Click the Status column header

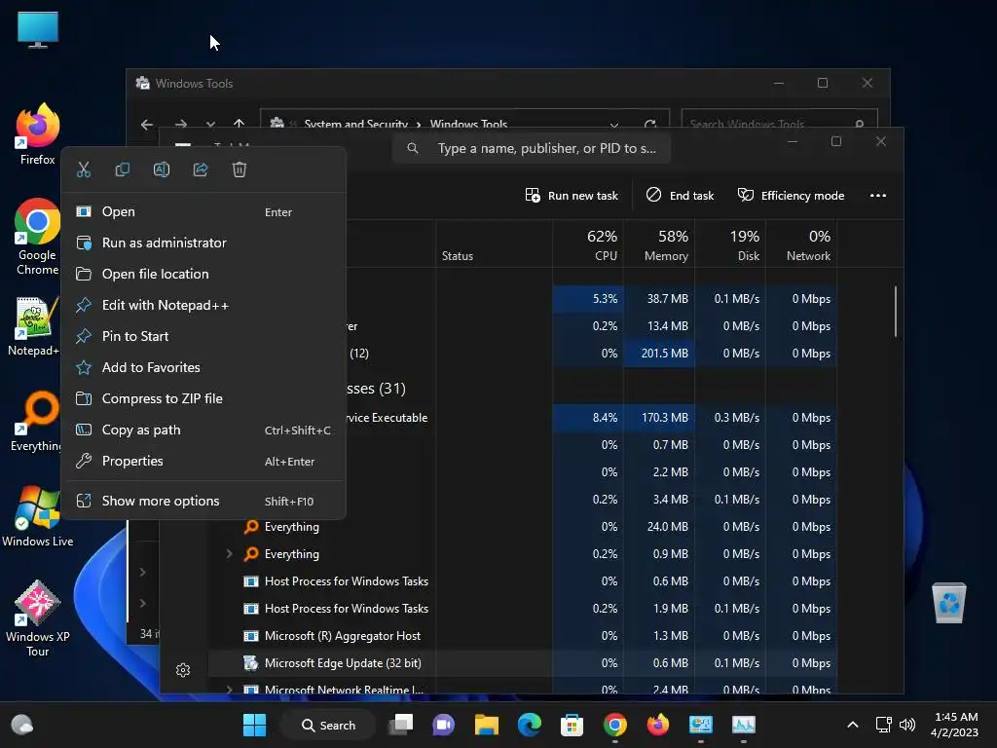[x=494, y=244]
